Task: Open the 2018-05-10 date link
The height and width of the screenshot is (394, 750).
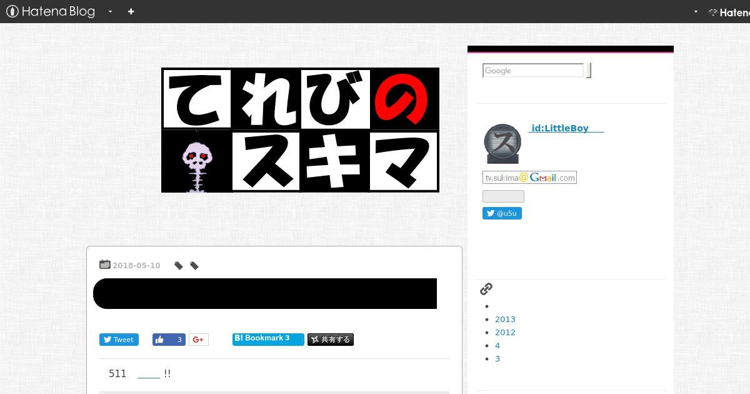Action: pos(136,265)
